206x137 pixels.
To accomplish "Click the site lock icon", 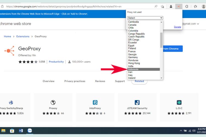I will click(2, 6).
